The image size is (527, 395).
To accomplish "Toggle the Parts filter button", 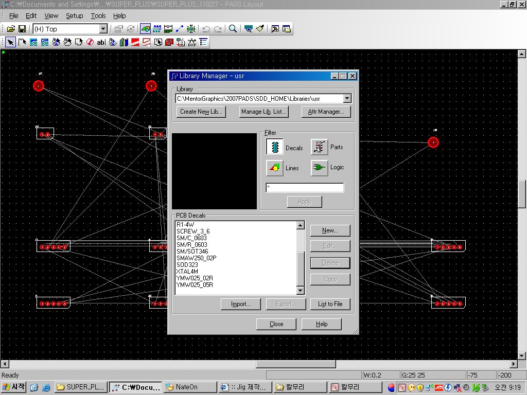I will [x=319, y=147].
